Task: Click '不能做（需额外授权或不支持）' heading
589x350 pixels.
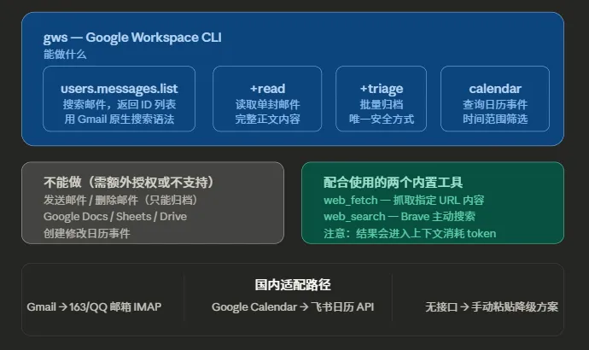Action: pos(129,182)
